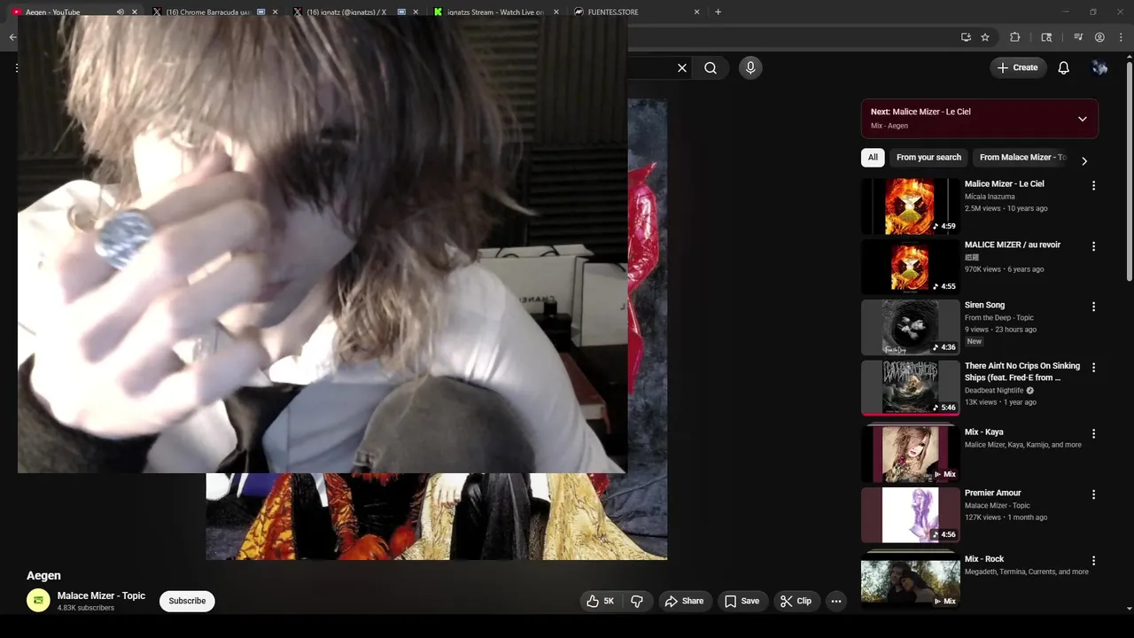Screen dimensions: 1134x638
Task: Open options for There Ain't No Crips video
Action: 1093,367
